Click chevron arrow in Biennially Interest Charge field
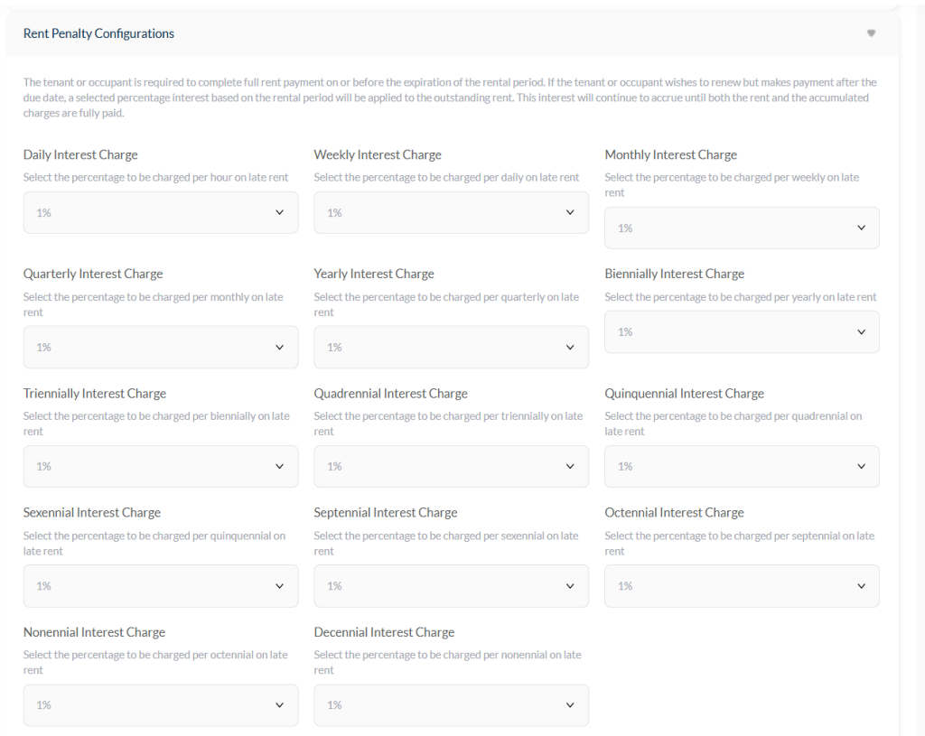This screenshot has height=736, width=925. click(x=861, y=332)
